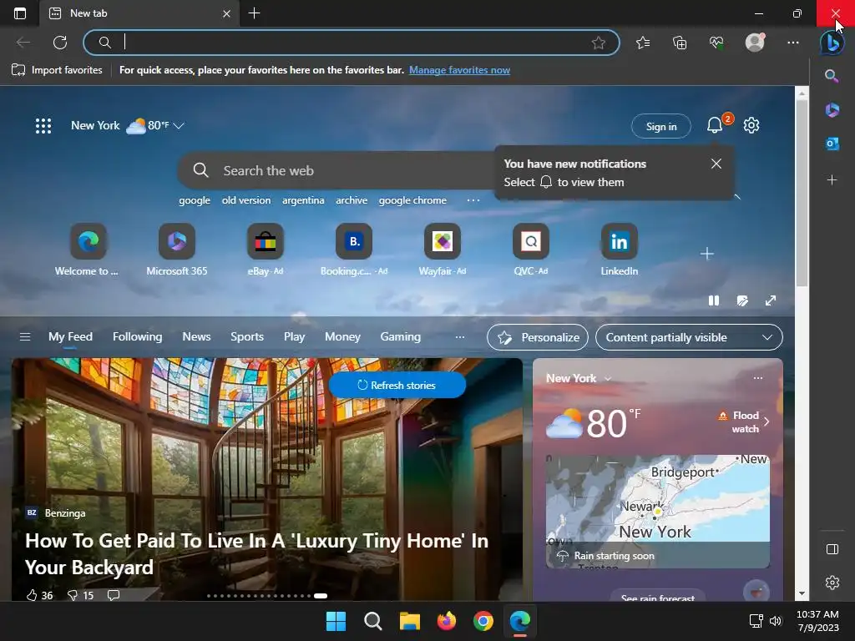Open a new tab with plus button
This screenshot has height=641, width=855.
pyautogui.click(x=254, y=13)
